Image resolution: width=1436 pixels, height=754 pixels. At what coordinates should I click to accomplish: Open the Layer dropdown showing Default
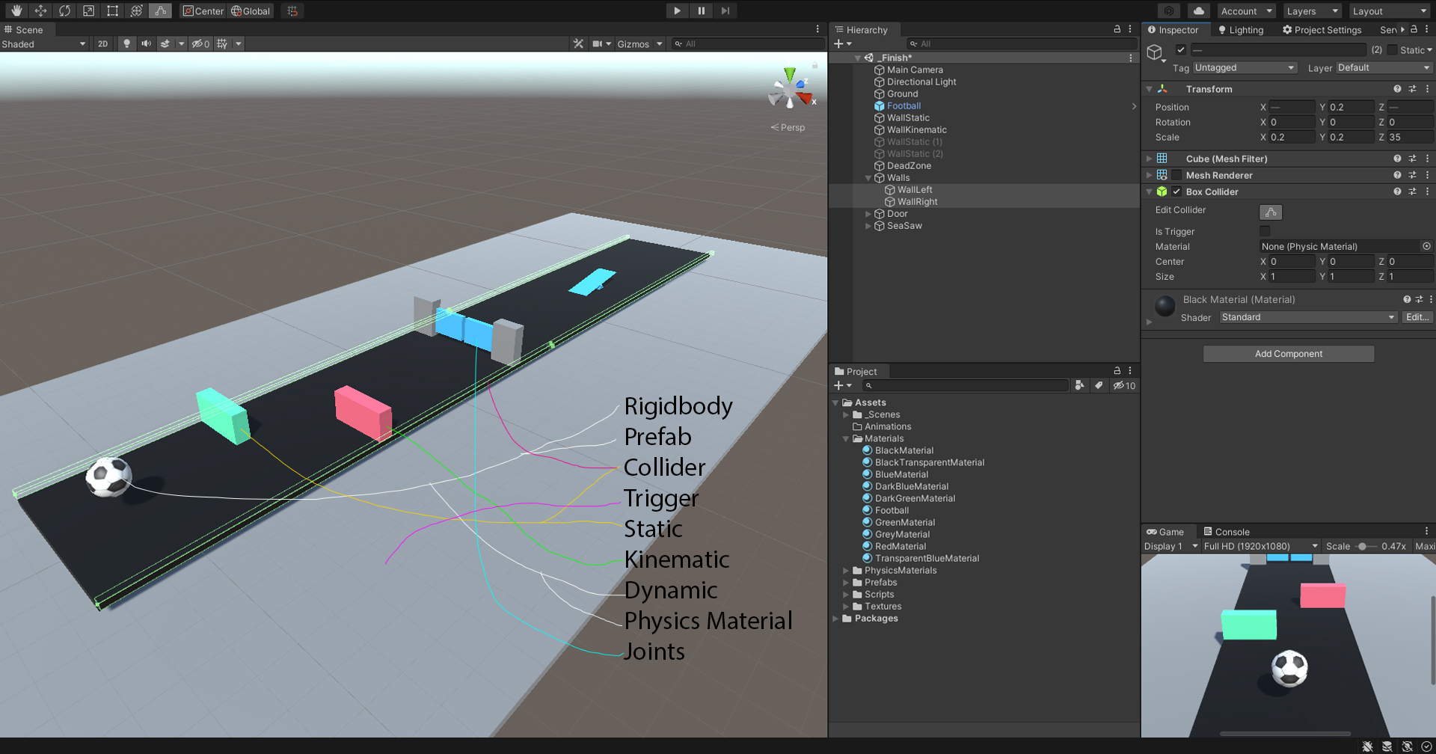(1384, 67)
